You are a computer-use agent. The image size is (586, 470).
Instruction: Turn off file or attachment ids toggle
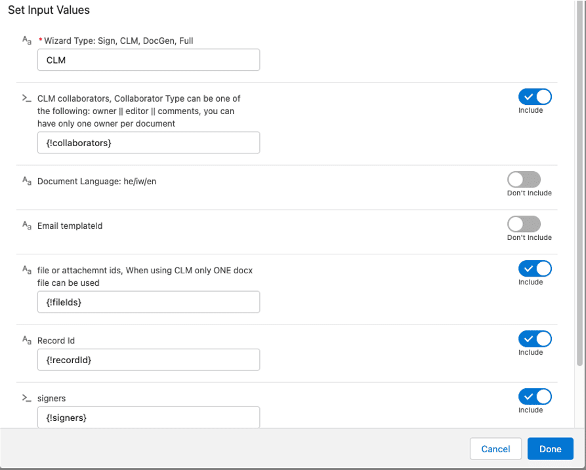[x=534, y=269]
